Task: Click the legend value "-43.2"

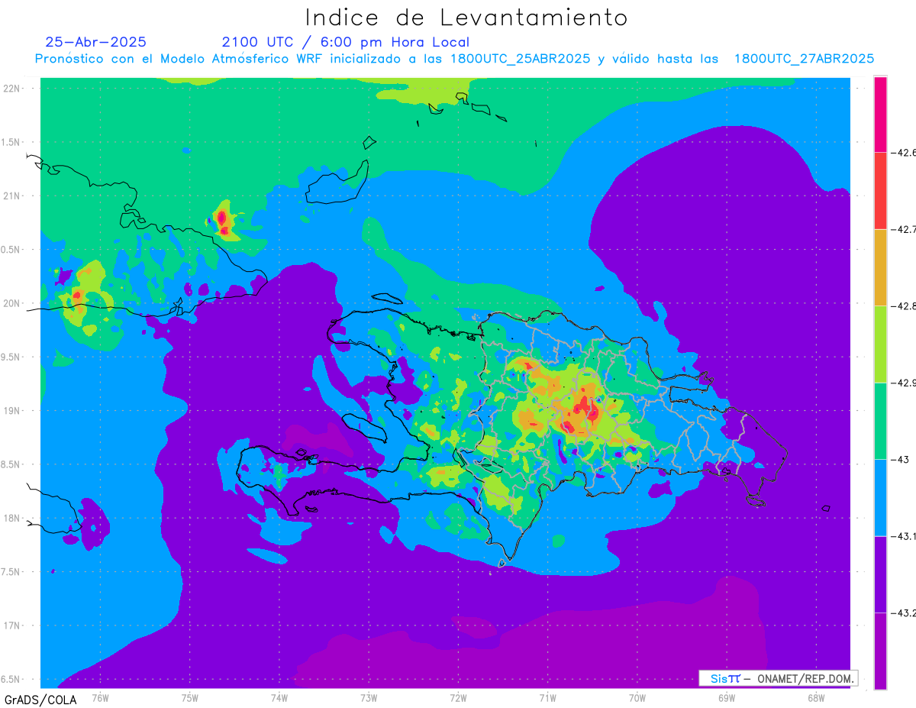Action: tap(905, 613)
